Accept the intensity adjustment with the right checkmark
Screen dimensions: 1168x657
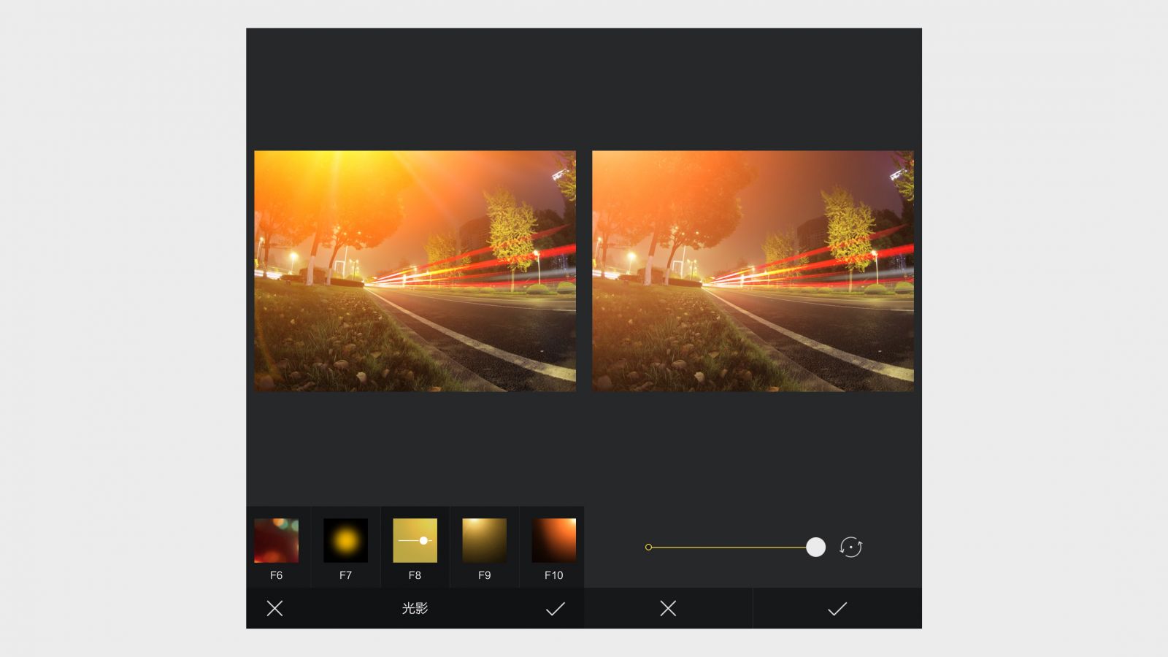click(837, 608)
